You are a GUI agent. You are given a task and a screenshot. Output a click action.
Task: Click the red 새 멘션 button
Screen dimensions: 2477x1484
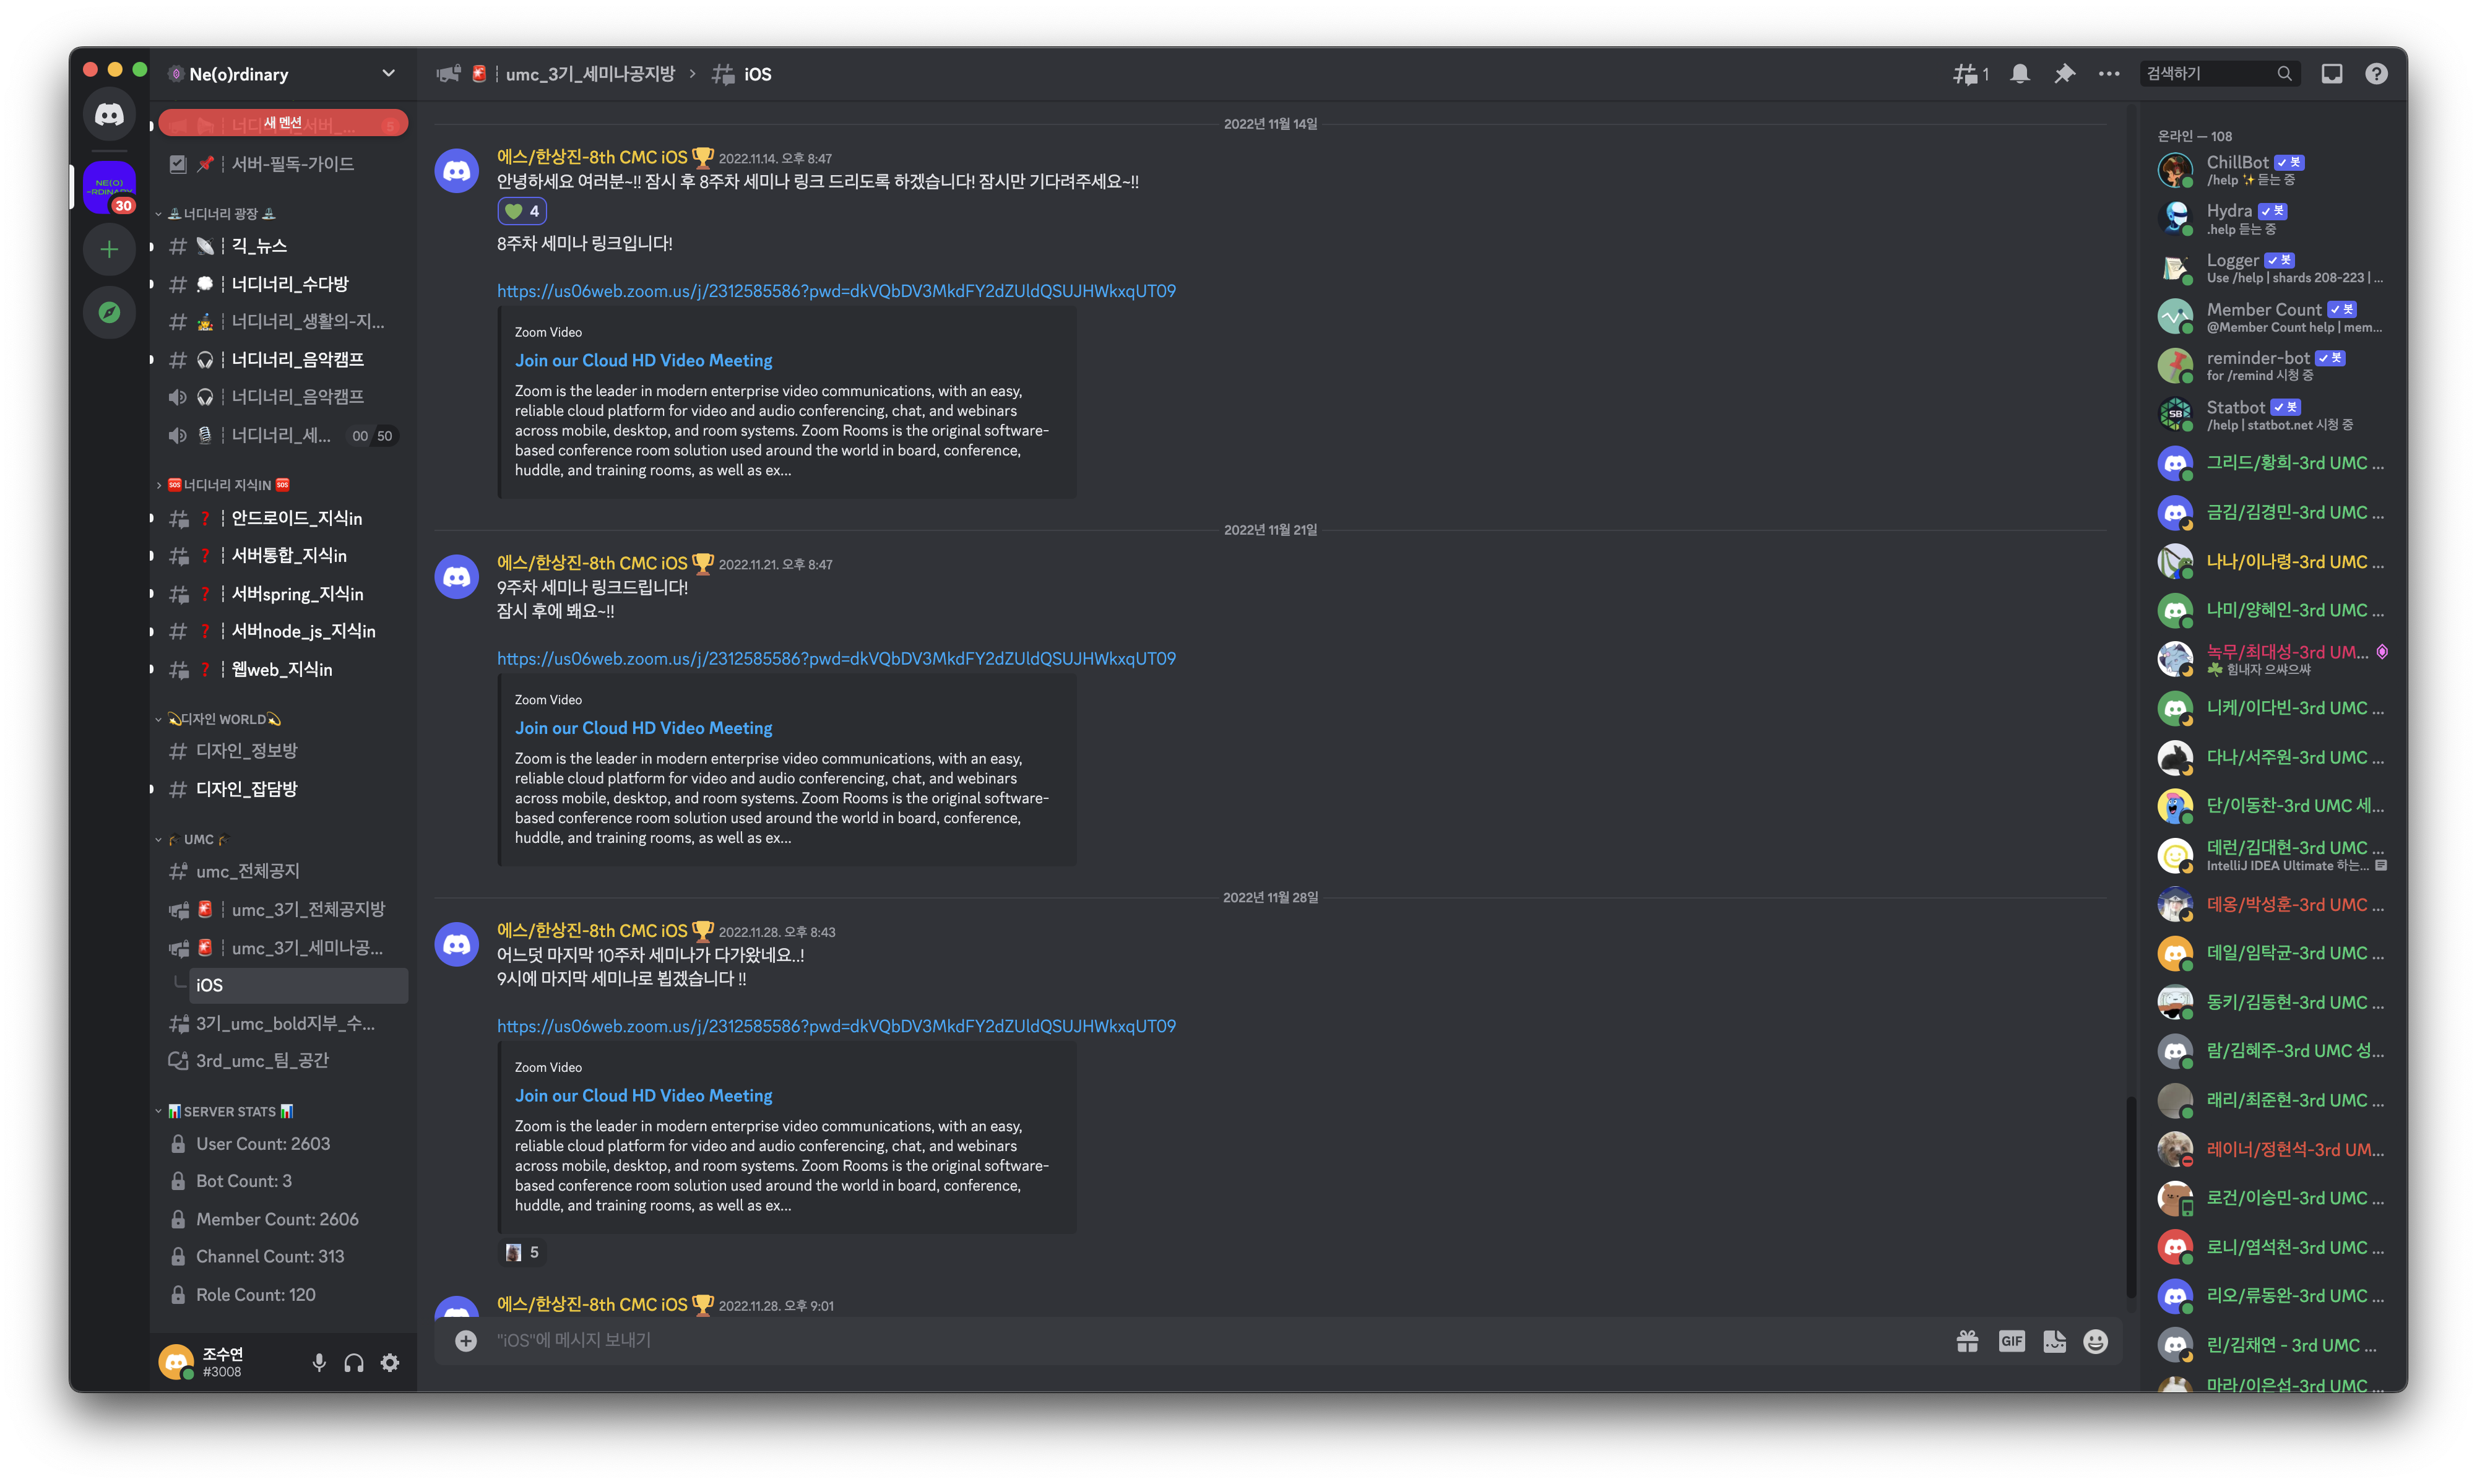[283, 123]
